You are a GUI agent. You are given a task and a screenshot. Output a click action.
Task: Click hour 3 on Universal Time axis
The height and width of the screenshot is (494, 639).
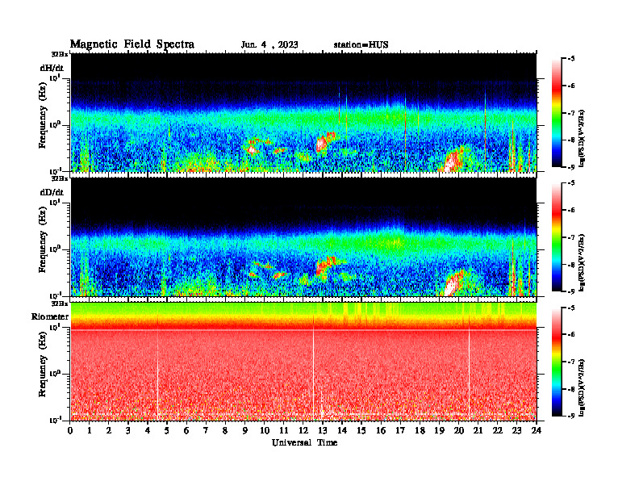(129, 431)
